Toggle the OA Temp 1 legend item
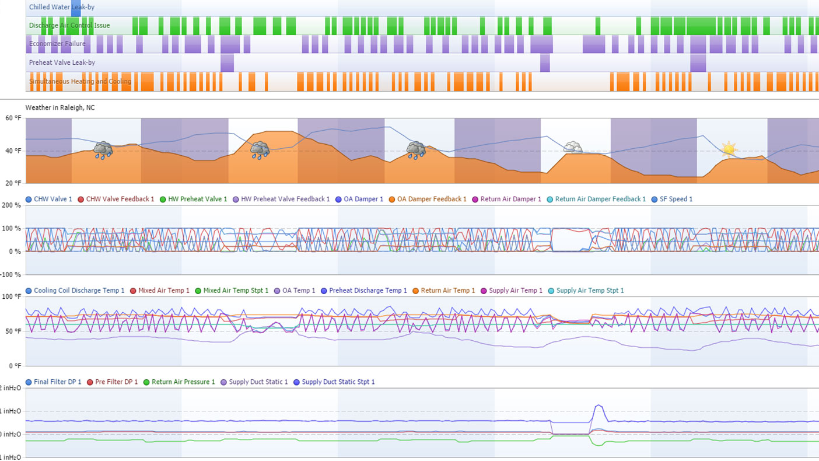 (295, 291)
